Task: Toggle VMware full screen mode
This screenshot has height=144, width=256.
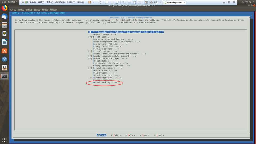Action: click(134, 2)
